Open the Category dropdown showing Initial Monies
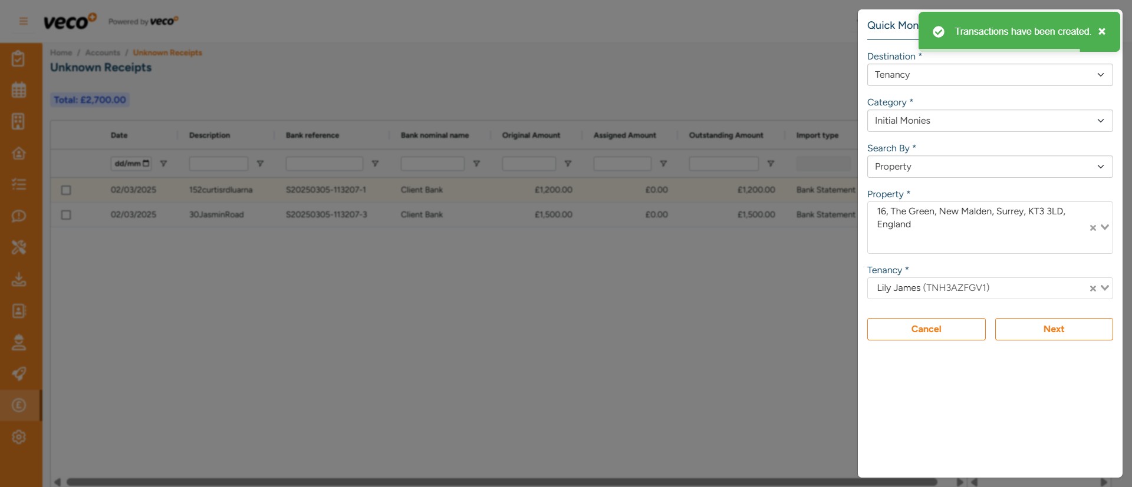The image size is (1132, 487). tap(989, 121)
